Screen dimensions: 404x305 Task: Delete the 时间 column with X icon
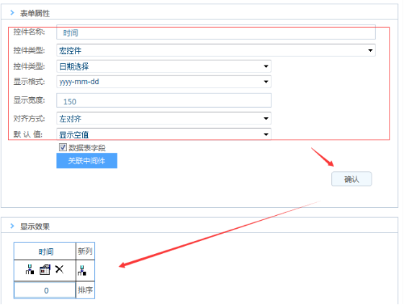60,270
